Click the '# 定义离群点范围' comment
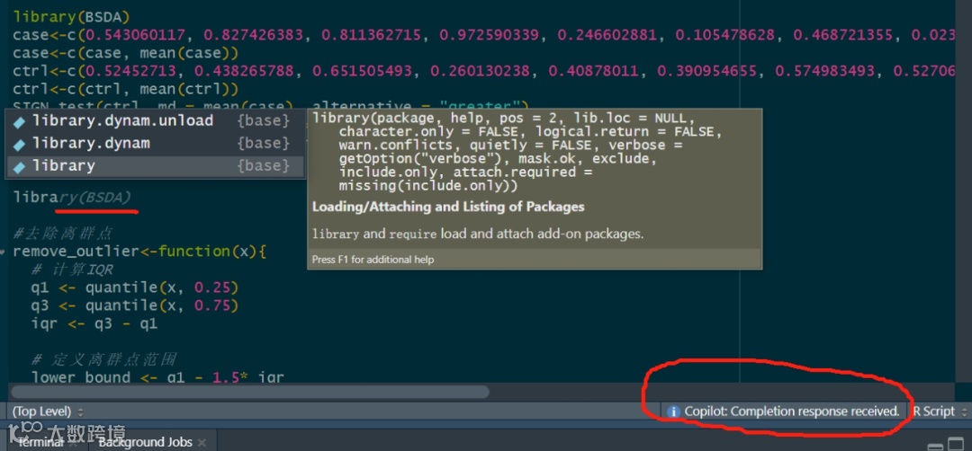The width and height of the screenshot is (972, 451). coord(103,359)
